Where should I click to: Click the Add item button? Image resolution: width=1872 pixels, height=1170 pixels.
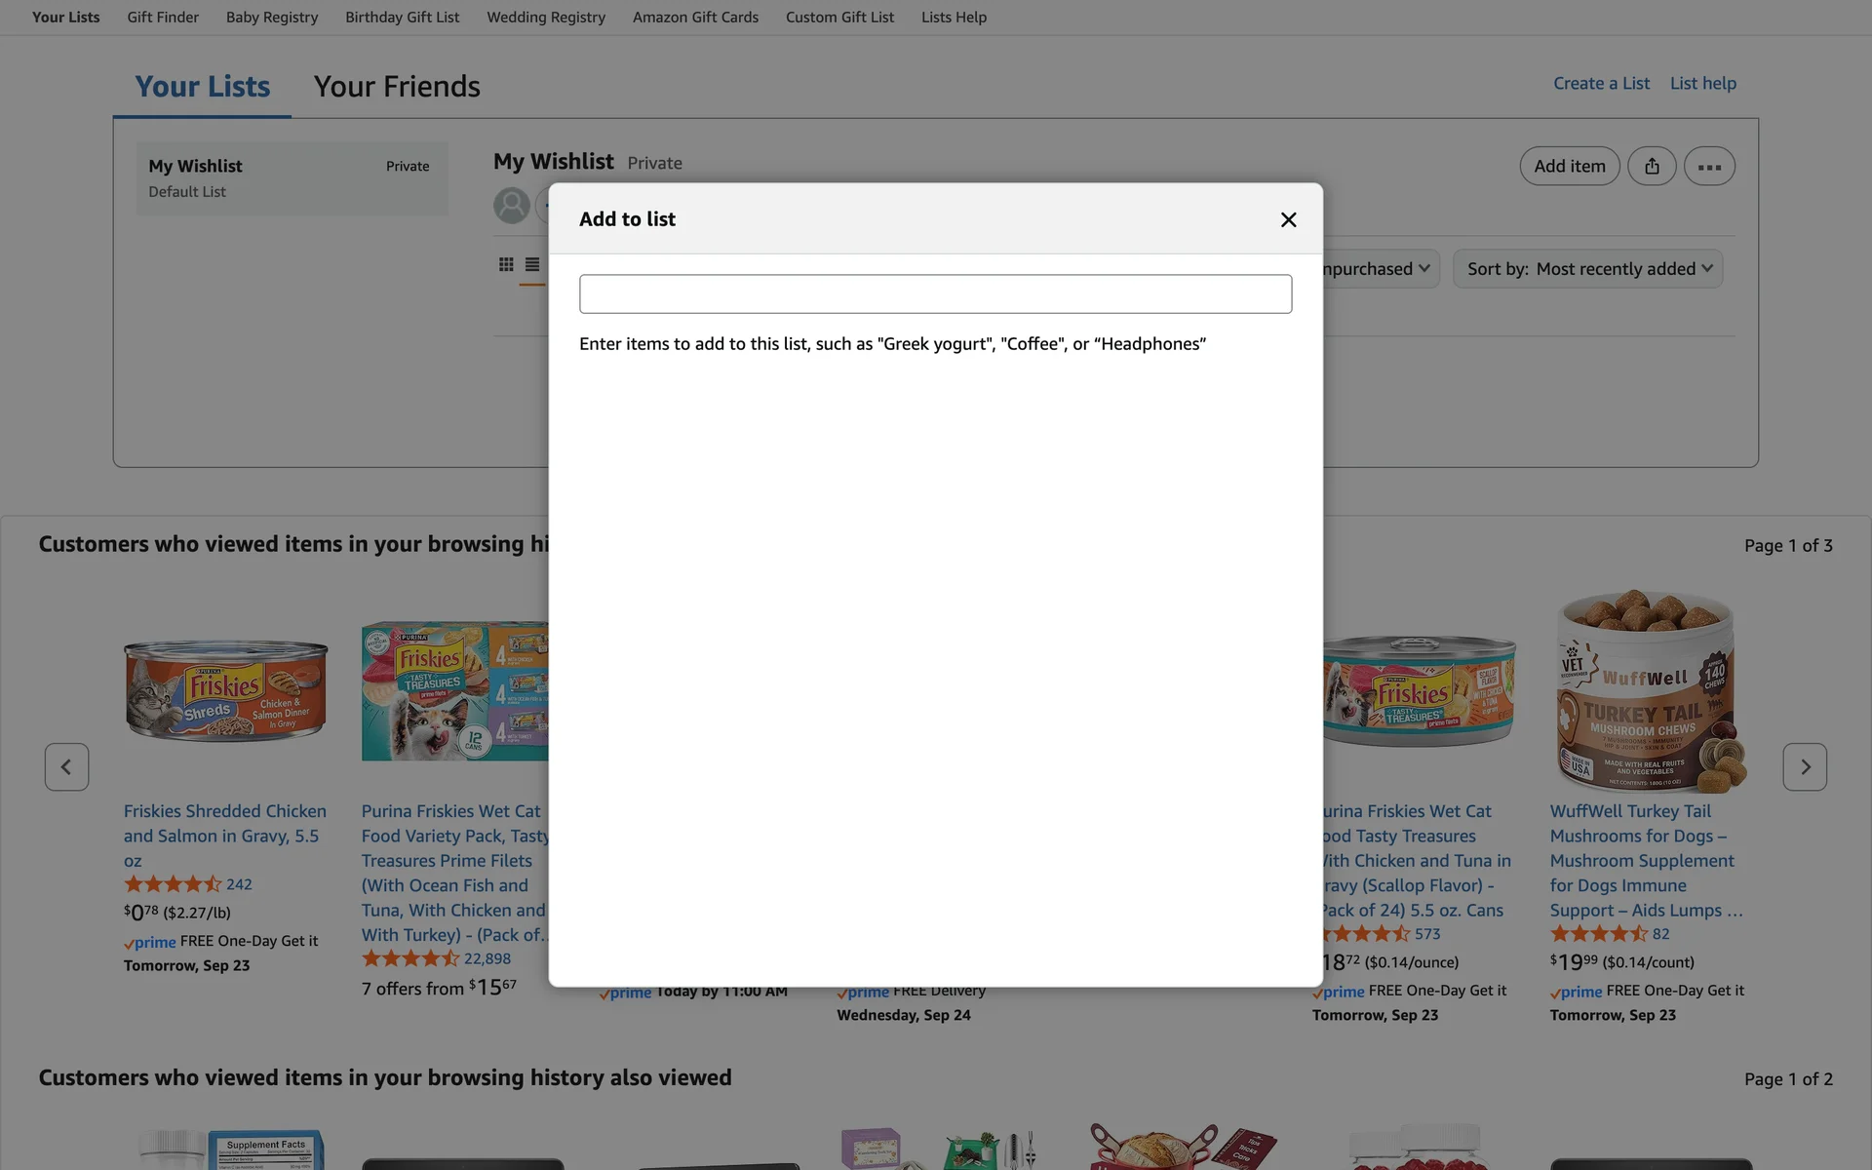click(x=1569, y=166)
